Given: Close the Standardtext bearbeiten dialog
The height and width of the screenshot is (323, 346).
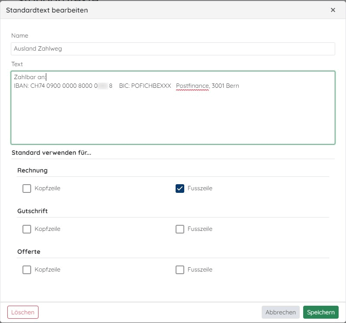Looking at the screenshot, I should 333,10.
